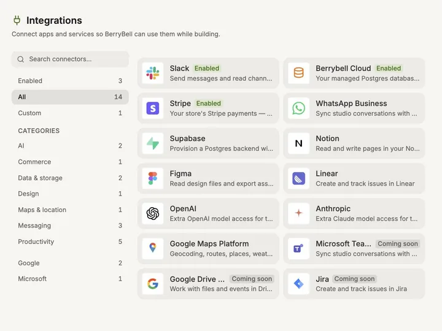Click the Slack logo icon

coord(153,73)
